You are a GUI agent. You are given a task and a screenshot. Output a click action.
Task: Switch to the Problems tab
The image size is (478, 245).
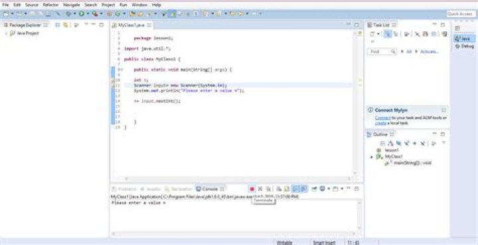pos(124,189)
